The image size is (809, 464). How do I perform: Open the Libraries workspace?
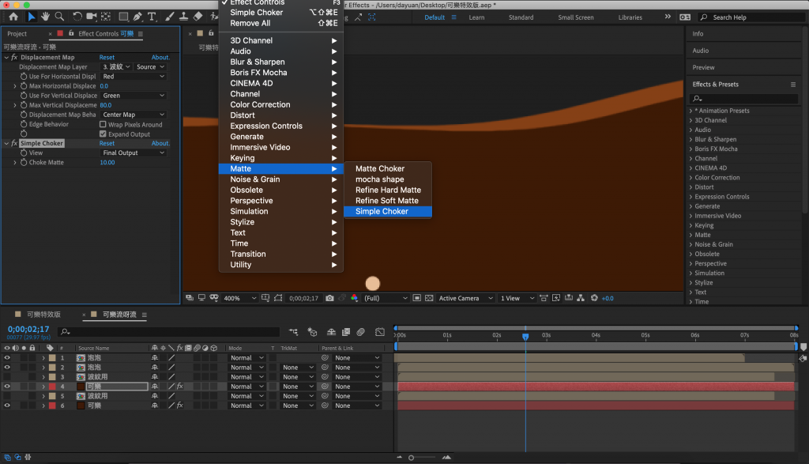click(x=630, y=17)
